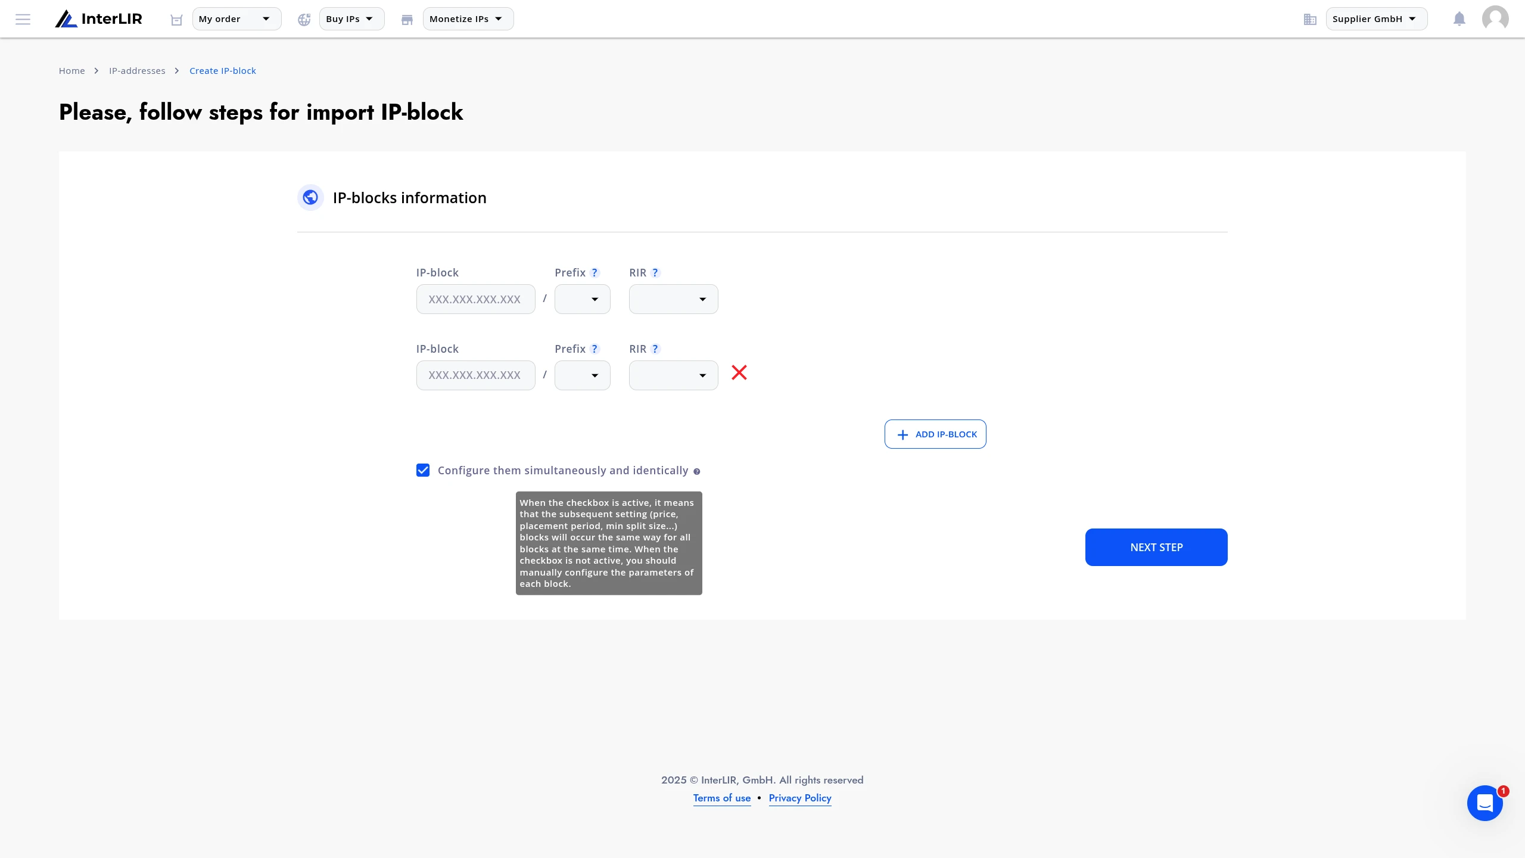Click the Create IP-block breadcrumb
Viewport: 1525px width, 858px height.
coord(223,71)
